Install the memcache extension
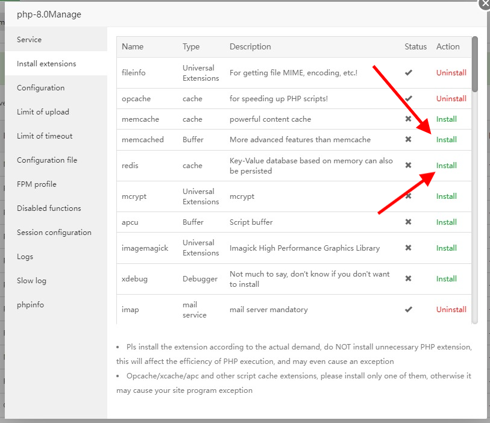 click(446, 119)
